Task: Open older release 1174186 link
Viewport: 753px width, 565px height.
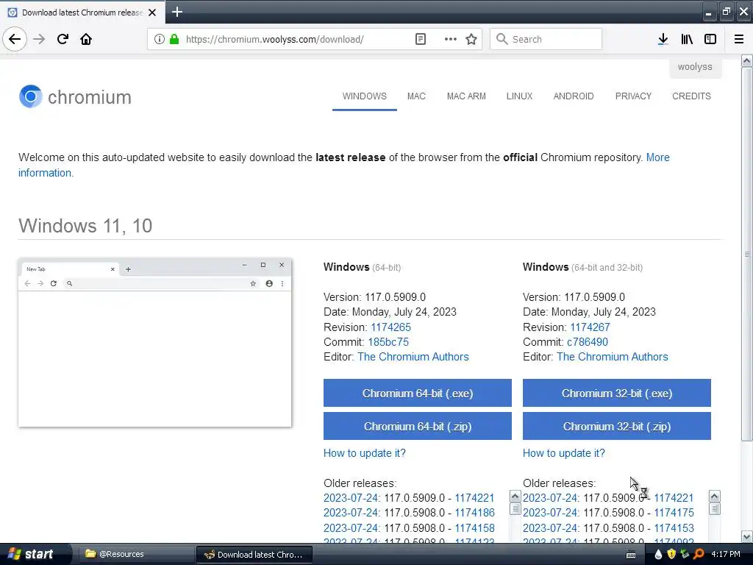Action: [x=474, y=513]
